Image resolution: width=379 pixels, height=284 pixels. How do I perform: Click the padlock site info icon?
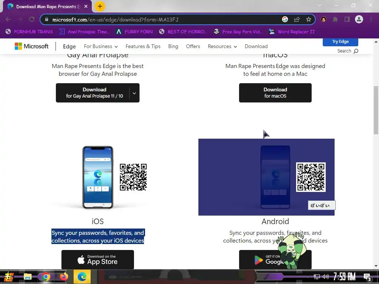point(47,19)
